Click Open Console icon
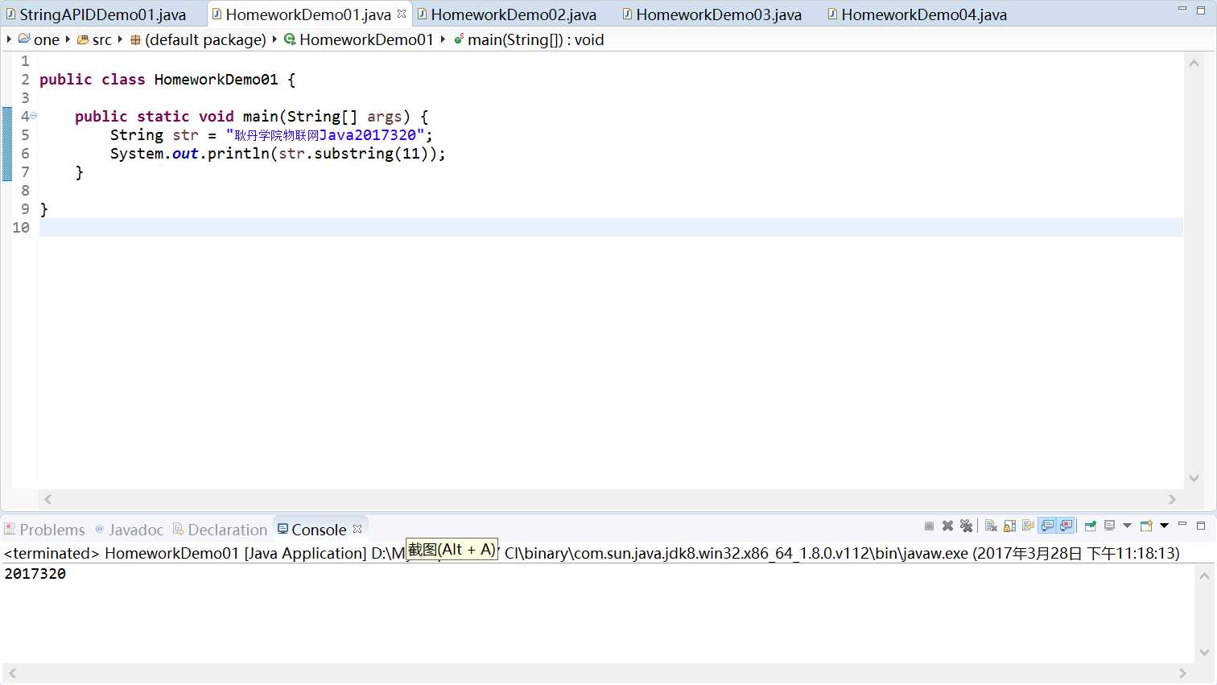The width and height of the screenshot is (1217, 685). click(1146, 526)
